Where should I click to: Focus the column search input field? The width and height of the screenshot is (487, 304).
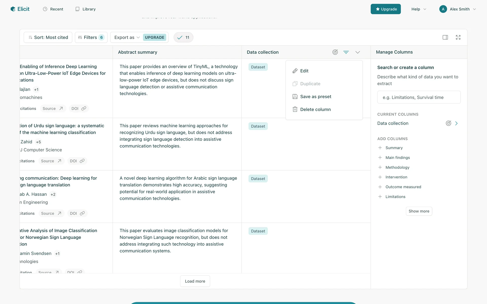coord(419,97)
